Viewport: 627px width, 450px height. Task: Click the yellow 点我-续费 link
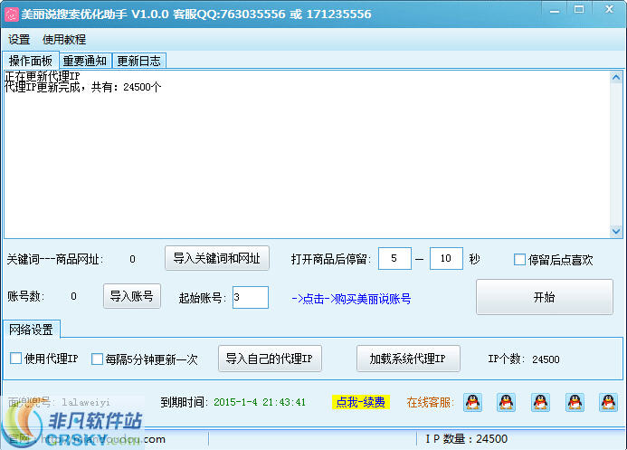361,402
